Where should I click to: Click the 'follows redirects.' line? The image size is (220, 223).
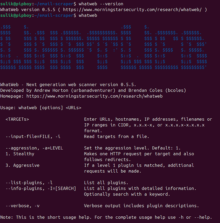(x=107, y=160)
